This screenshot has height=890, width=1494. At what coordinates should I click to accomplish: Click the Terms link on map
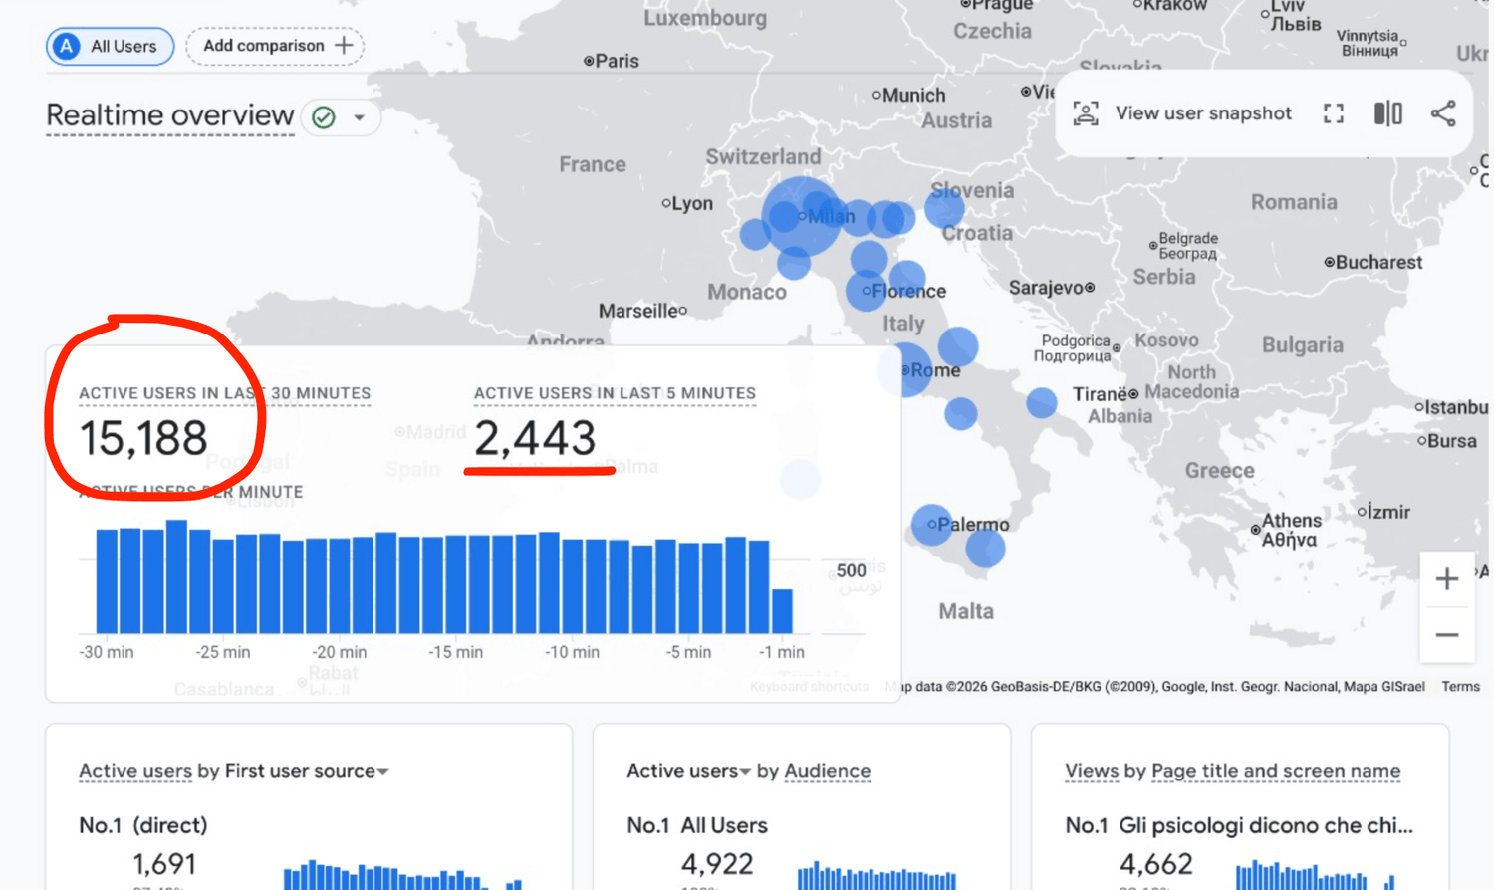pos(1460,687)
